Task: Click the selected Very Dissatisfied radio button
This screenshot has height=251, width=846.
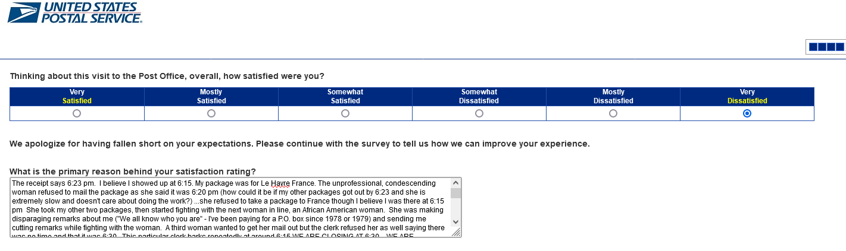Action: 747,113
